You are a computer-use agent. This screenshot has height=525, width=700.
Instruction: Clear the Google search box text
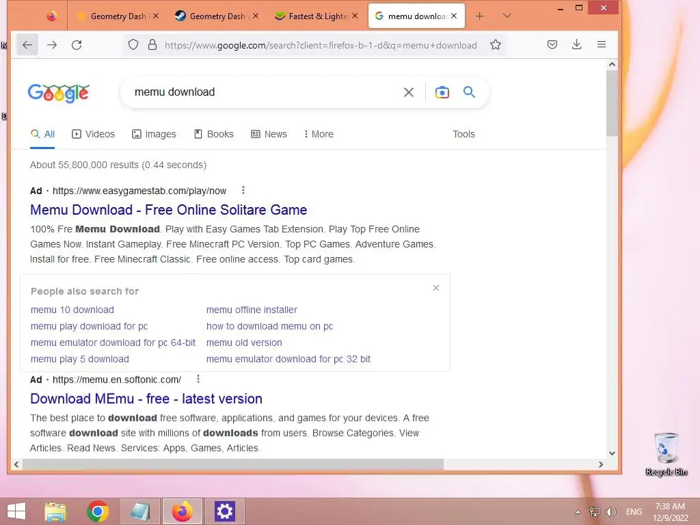[409, 92]
